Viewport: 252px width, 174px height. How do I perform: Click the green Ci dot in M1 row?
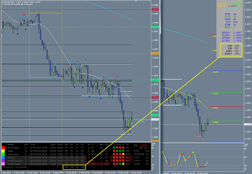tap(114, 148)
